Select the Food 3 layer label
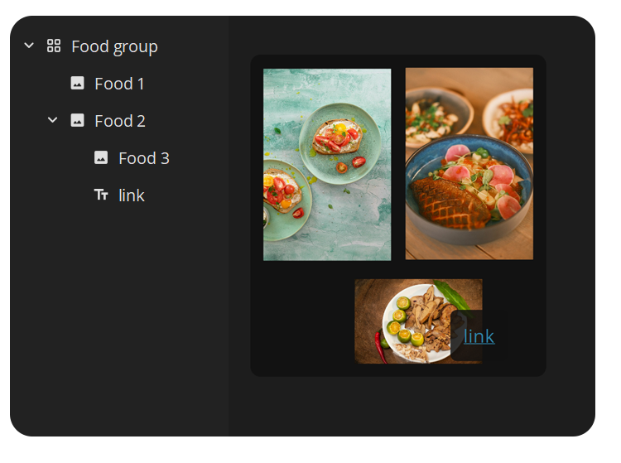The height and width of the screenshot is (463, 621). [143, 158]
